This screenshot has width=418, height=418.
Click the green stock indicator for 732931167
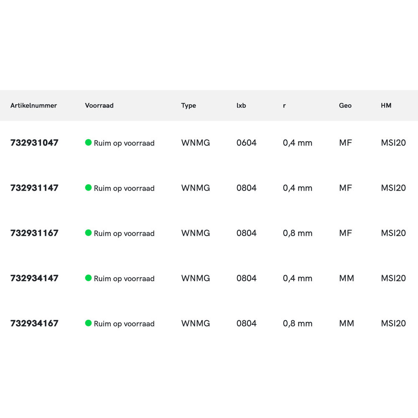[x=88, y=233]
